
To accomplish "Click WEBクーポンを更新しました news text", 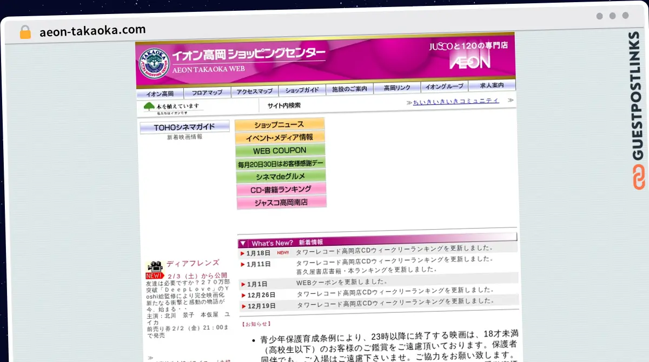I will (342, 282).
